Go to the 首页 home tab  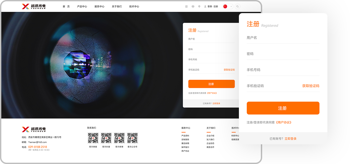coord(66,6)
